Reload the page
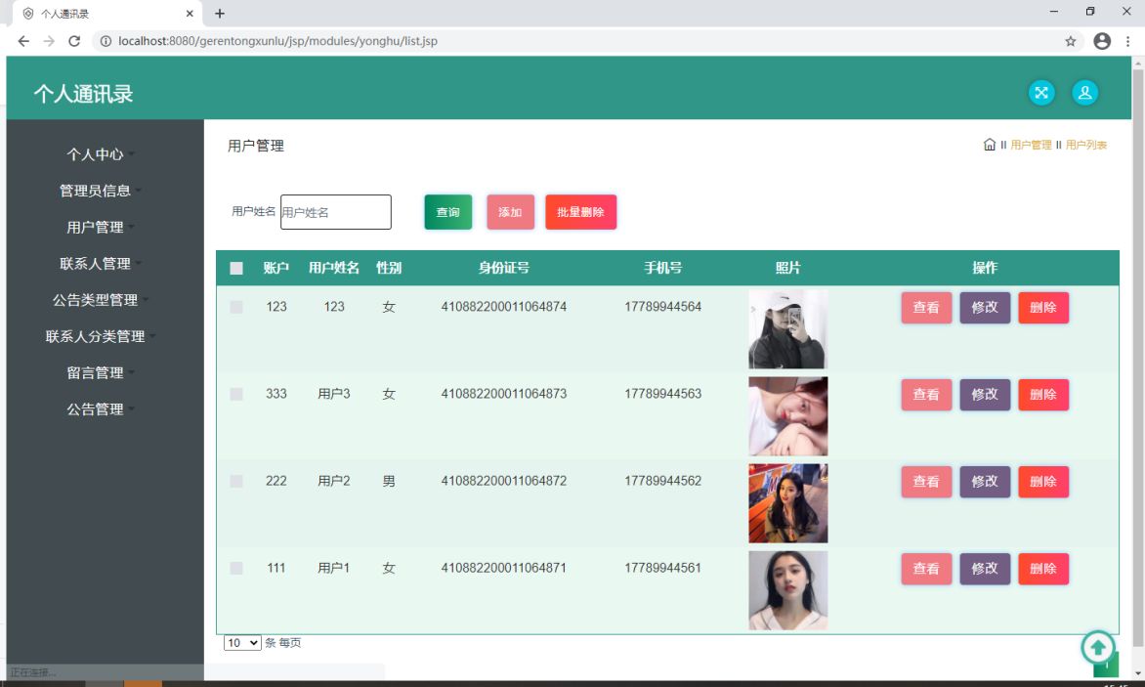This screenshot has height=687, width=1145. pos(73,42)
